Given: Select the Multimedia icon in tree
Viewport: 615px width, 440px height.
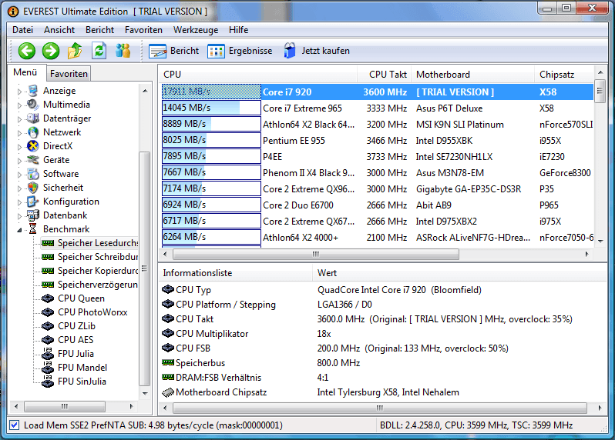Looking at the screenshot, I should (x=33, y=105).
